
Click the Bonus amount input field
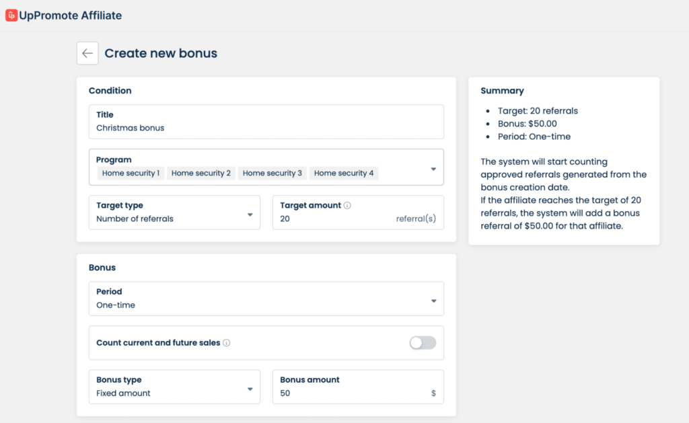tap(350, 393)
